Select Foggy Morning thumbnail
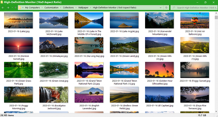The width and height of the screenshot is (218, 117). [x=18, y=95]
